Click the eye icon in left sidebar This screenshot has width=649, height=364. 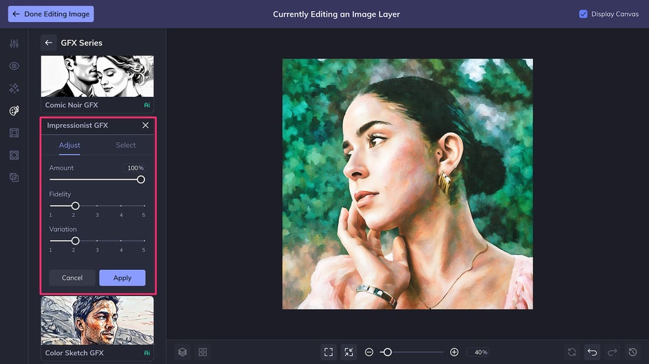[x=14, y=66]
